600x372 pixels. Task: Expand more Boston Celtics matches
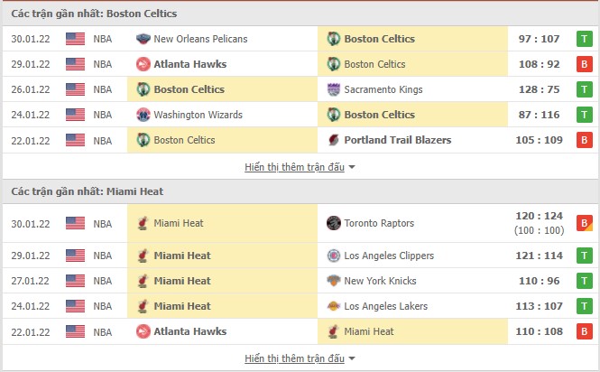tap(294, 167)
